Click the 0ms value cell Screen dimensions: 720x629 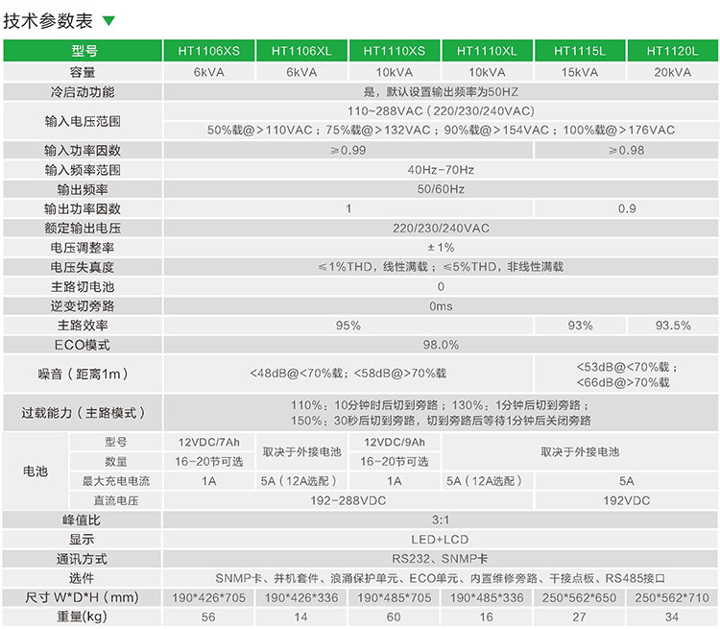pyautogui.click(x=441, y=306)
